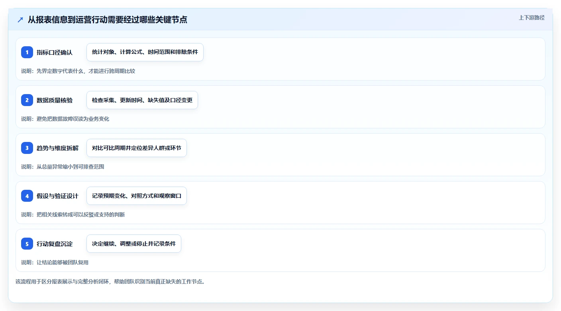The image size is (561, 311).
Task: Click the note 避免把数据故障误读为业务变化
Action: (x=73, y=119)
